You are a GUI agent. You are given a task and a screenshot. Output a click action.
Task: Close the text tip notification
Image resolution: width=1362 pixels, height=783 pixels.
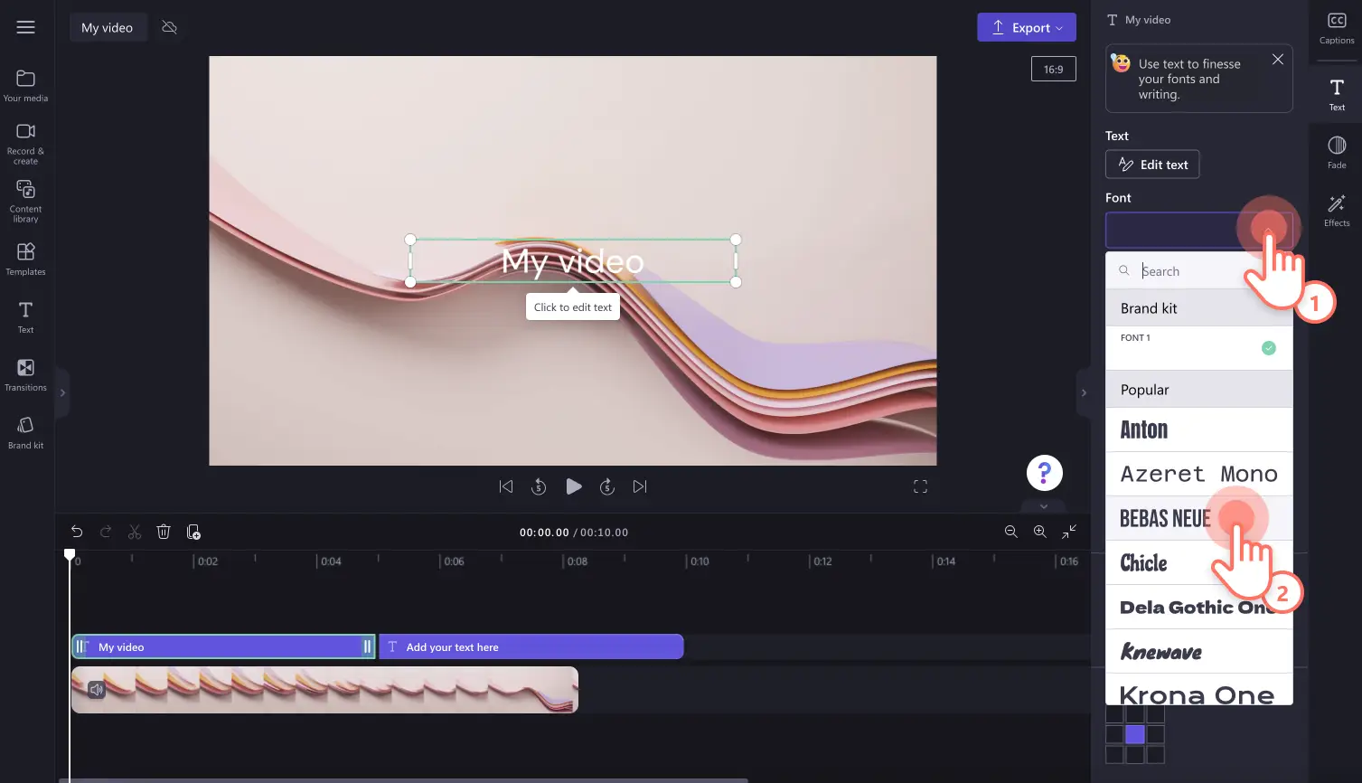(x=1277, y=60)
